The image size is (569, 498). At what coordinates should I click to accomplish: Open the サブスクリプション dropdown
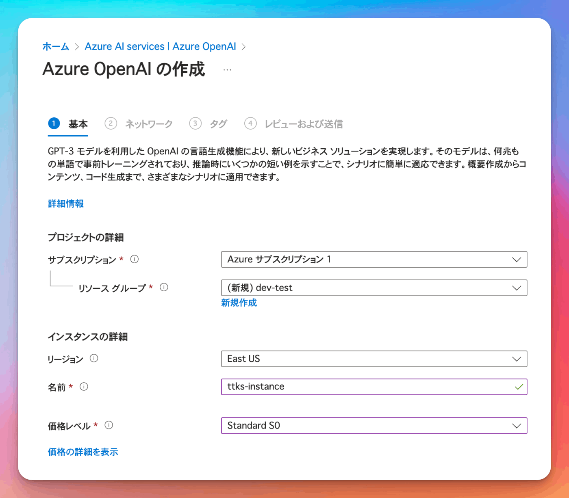[x=374, y=259]
